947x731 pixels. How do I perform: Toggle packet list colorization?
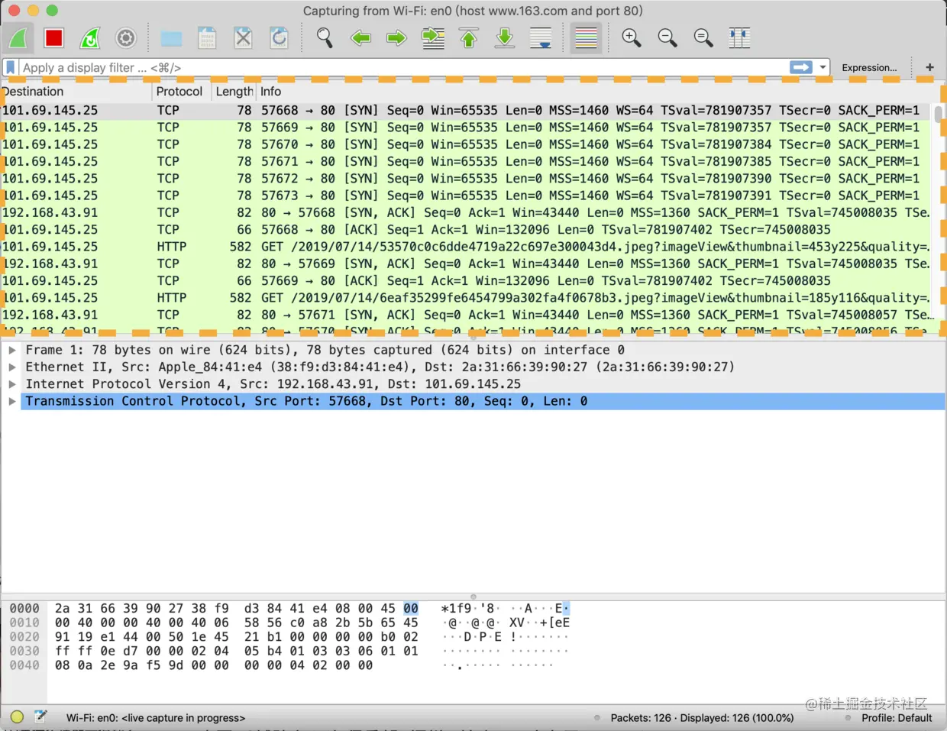tap(586, 37)
